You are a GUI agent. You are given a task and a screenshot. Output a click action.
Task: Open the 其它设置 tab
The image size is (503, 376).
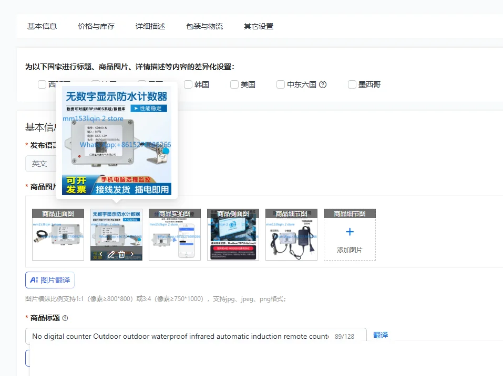click(x=259, y=26)
